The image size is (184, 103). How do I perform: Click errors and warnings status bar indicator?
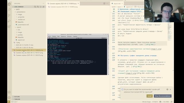point(14,102)
